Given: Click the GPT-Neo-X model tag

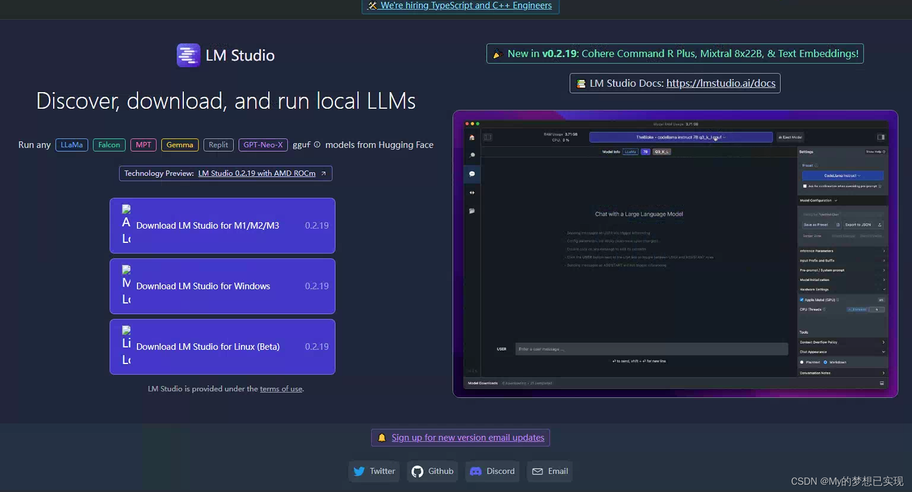Looking at the screenshot, I should pyautogui.click(x=263, y=145).
